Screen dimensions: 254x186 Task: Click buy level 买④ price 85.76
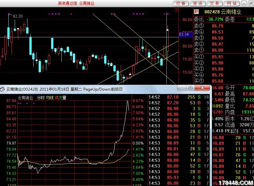pyautogui.click(x=218, y=75)
